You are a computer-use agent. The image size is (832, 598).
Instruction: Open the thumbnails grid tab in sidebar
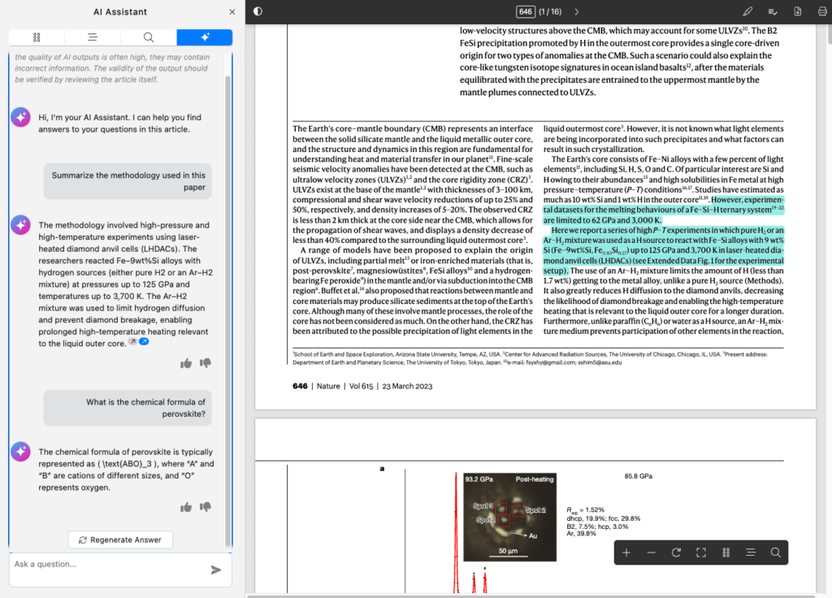tap(37, 37)
